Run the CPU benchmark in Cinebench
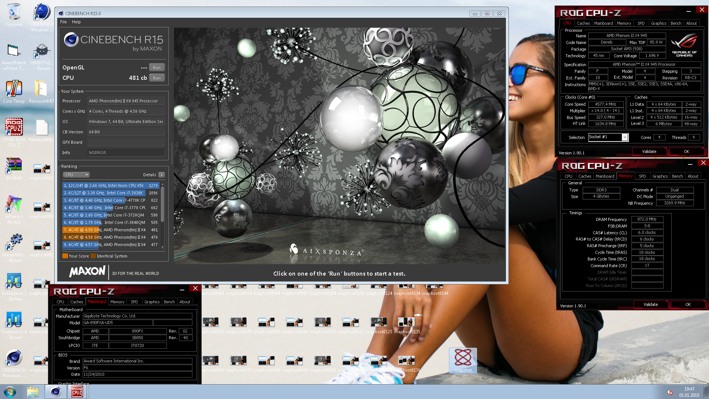 tap(157, 78)
